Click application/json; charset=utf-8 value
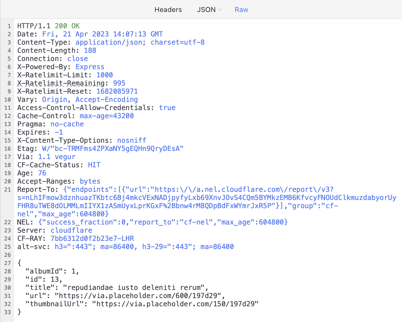 point(140,42)
